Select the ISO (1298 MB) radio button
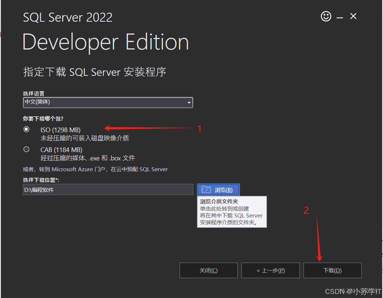 pyautogui.click(x=26, y=129)
